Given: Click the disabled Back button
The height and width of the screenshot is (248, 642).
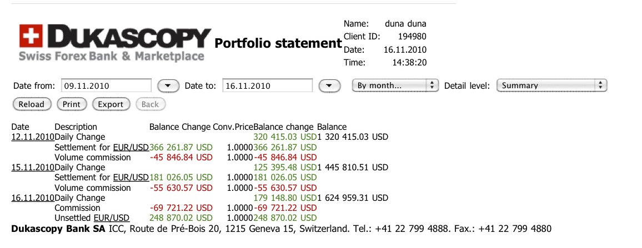Looking at the screenshot, I should (x=150, y=104).
